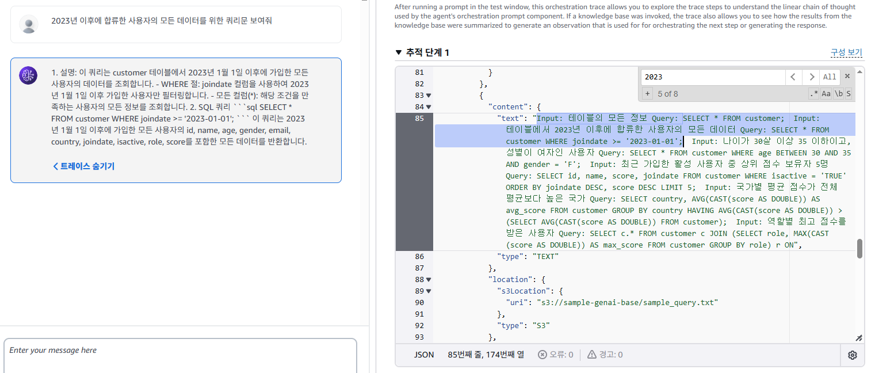875x373 pixels.
Task: Toggle RegExp search option
Action: click(813, 93)
